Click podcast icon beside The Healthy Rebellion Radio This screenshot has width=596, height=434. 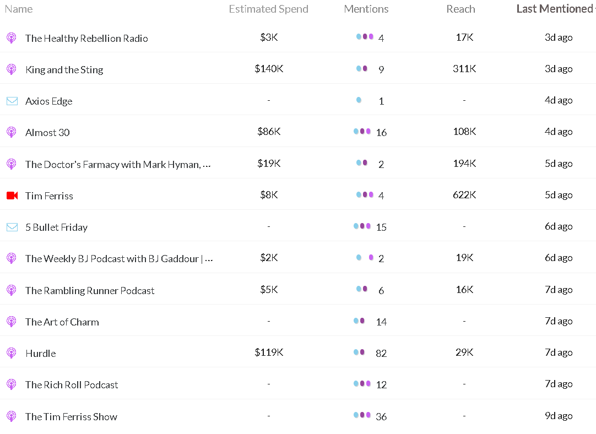(x=12, y=38)
